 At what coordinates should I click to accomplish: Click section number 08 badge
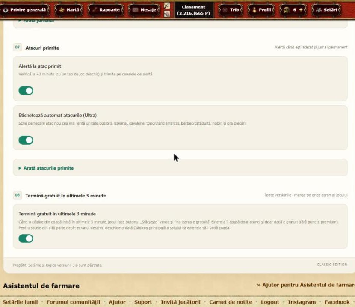18,195
